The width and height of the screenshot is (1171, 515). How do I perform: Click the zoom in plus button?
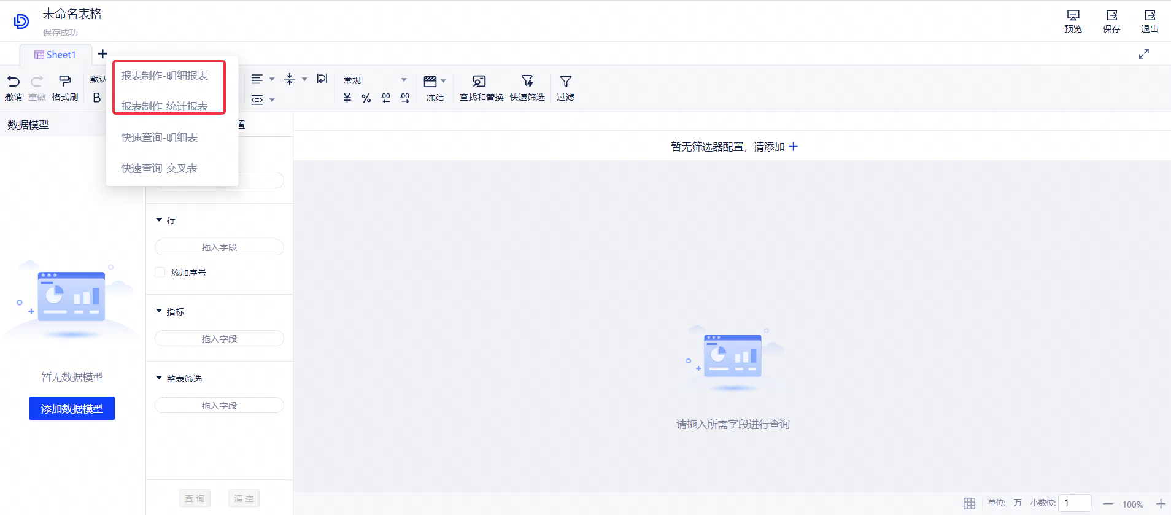point(1161,504)
